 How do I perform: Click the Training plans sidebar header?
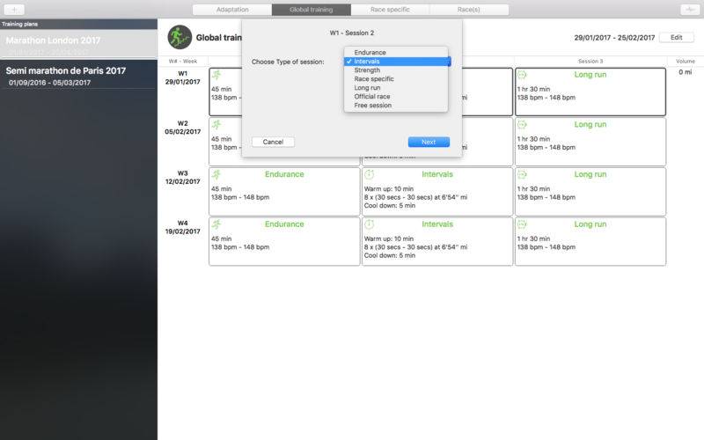pyautogui.click(x=19, y=25)
